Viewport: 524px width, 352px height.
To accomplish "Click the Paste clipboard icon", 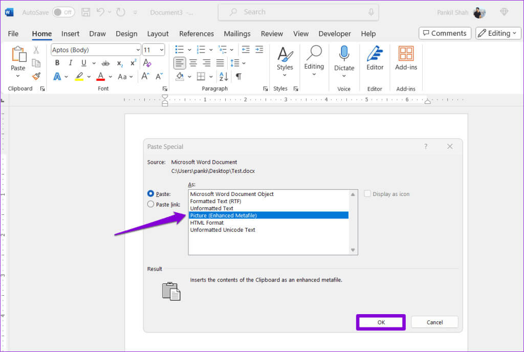I will click(18, 54).
